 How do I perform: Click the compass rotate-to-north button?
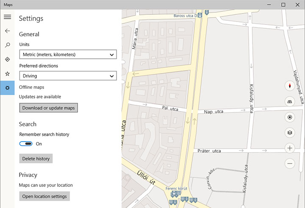[290, 86]
